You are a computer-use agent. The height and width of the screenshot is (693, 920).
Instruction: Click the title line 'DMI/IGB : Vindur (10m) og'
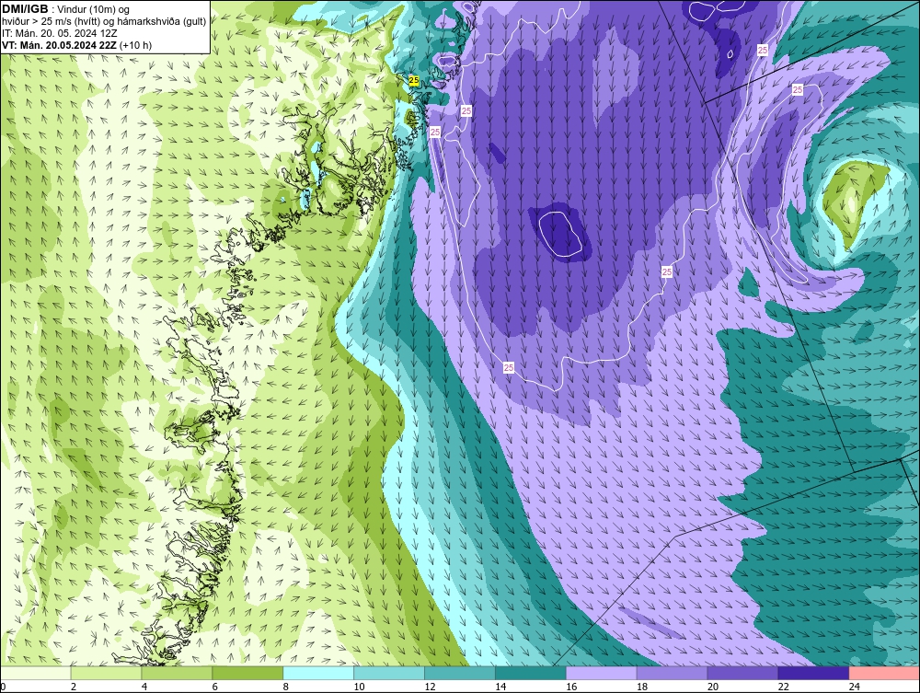(66, 9)
